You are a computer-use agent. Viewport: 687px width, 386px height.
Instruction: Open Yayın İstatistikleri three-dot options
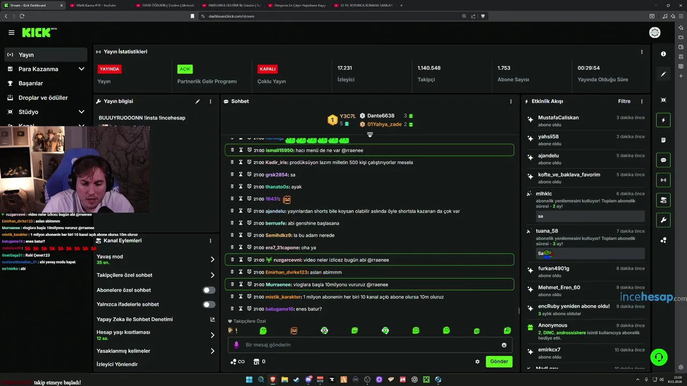[641, 52]
